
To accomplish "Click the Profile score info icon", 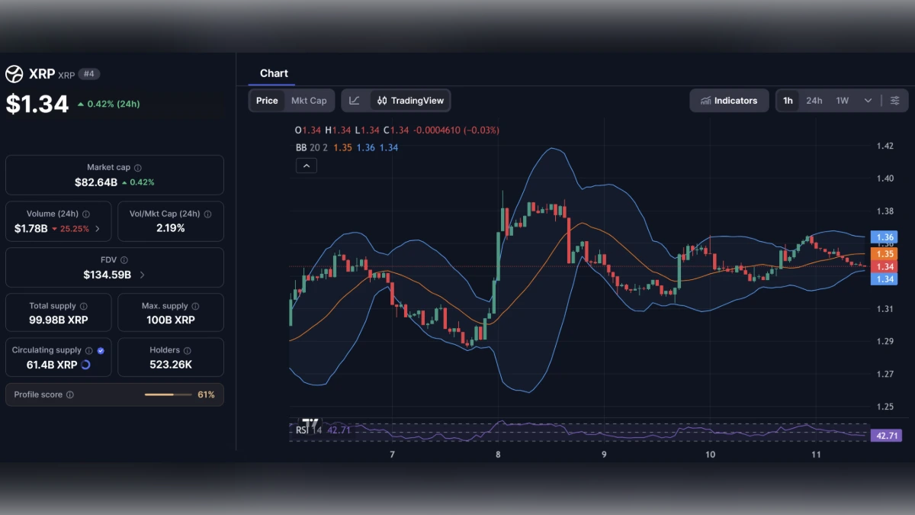I will pos(70,394).
